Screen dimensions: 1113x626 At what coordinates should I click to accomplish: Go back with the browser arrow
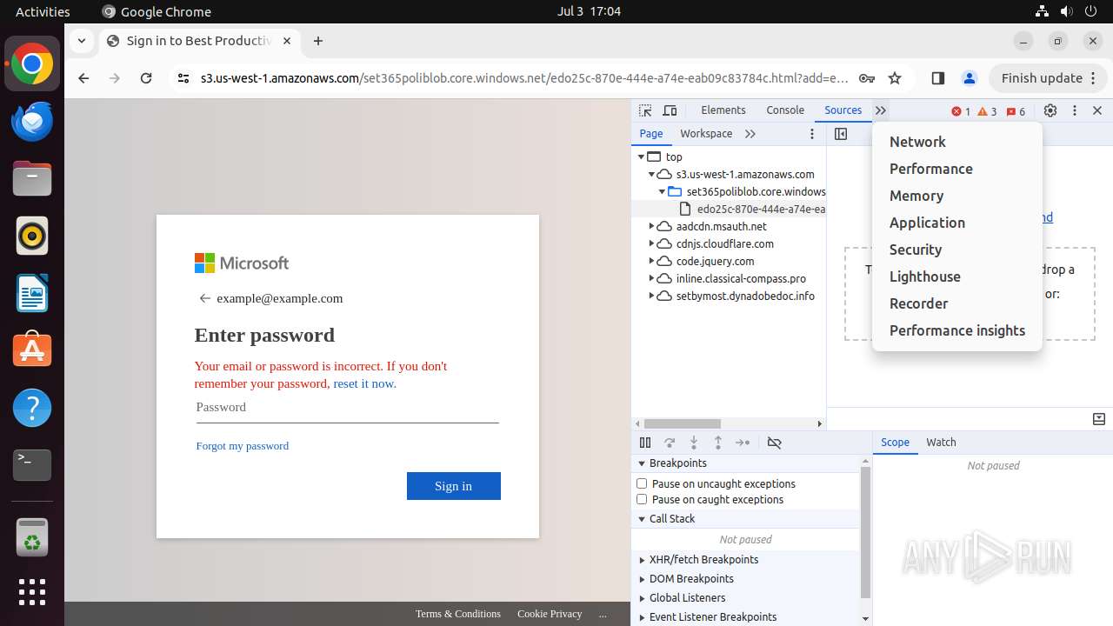(x=83, y=78)
